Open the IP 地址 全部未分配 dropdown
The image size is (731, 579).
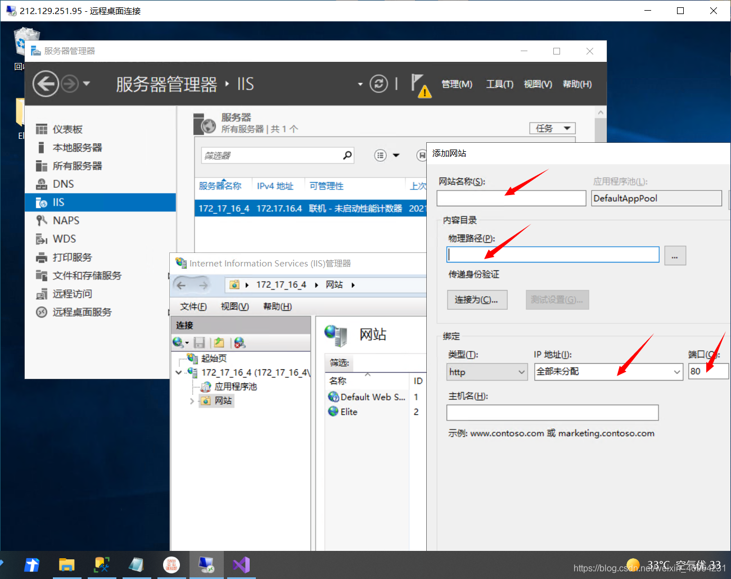click(609, 372)
